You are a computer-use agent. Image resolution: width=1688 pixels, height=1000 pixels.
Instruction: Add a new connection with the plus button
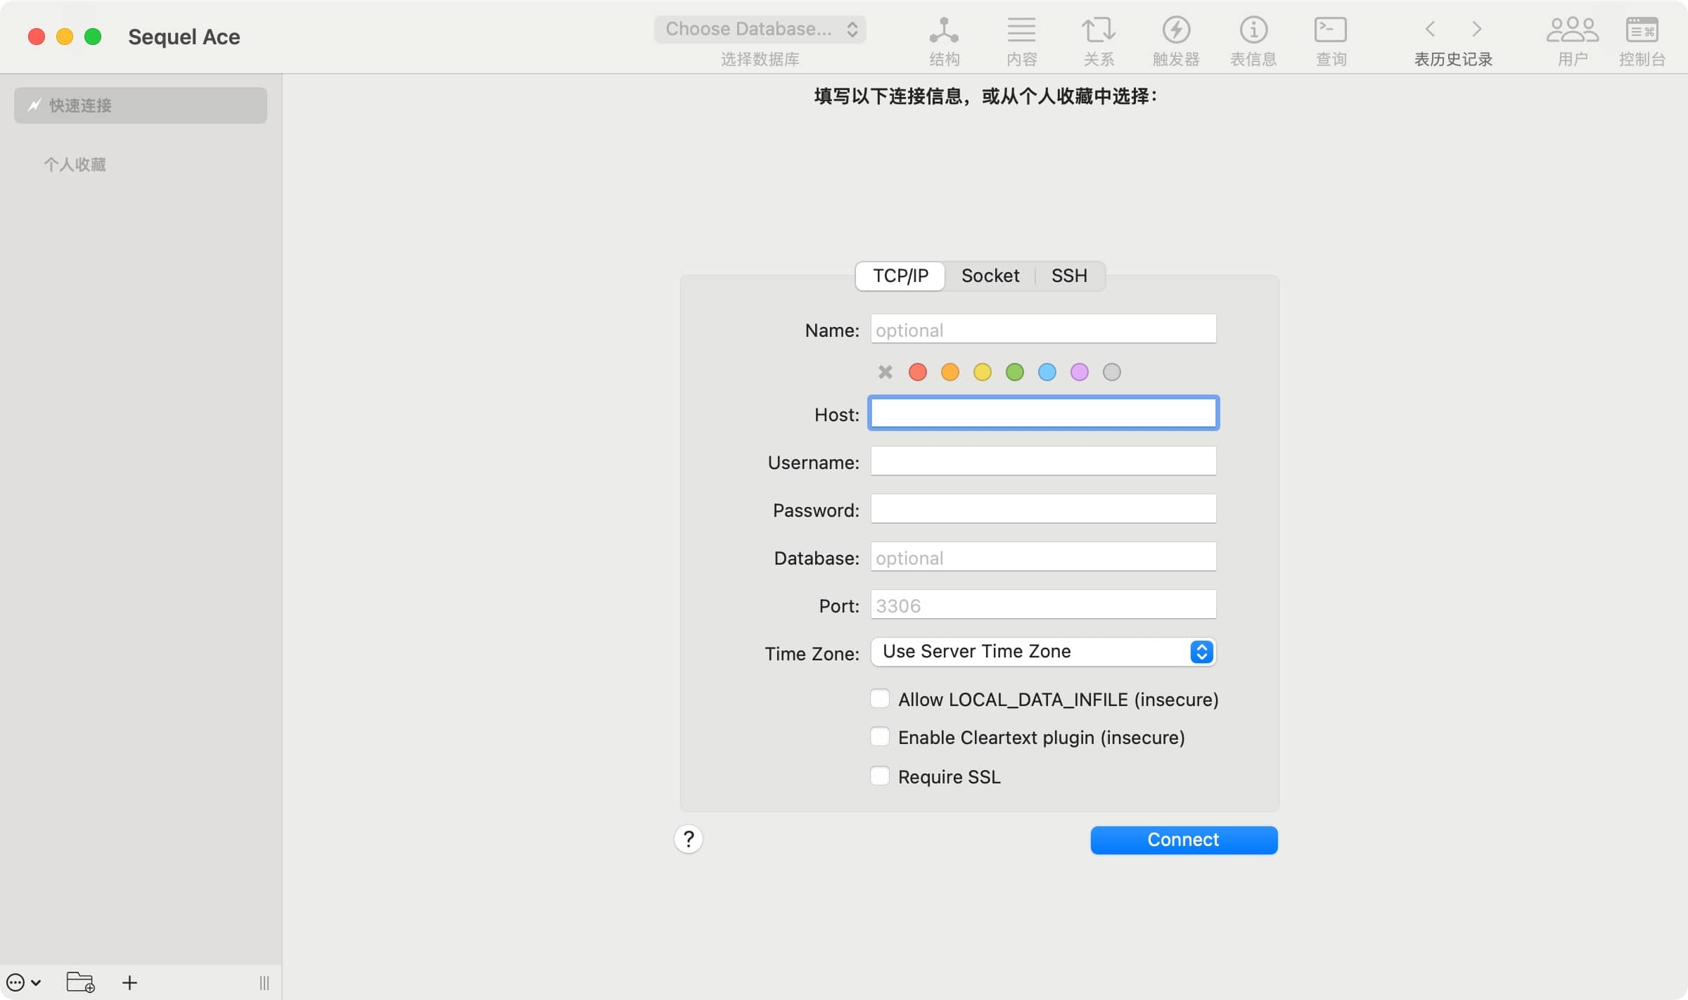[x=129, y=982]
